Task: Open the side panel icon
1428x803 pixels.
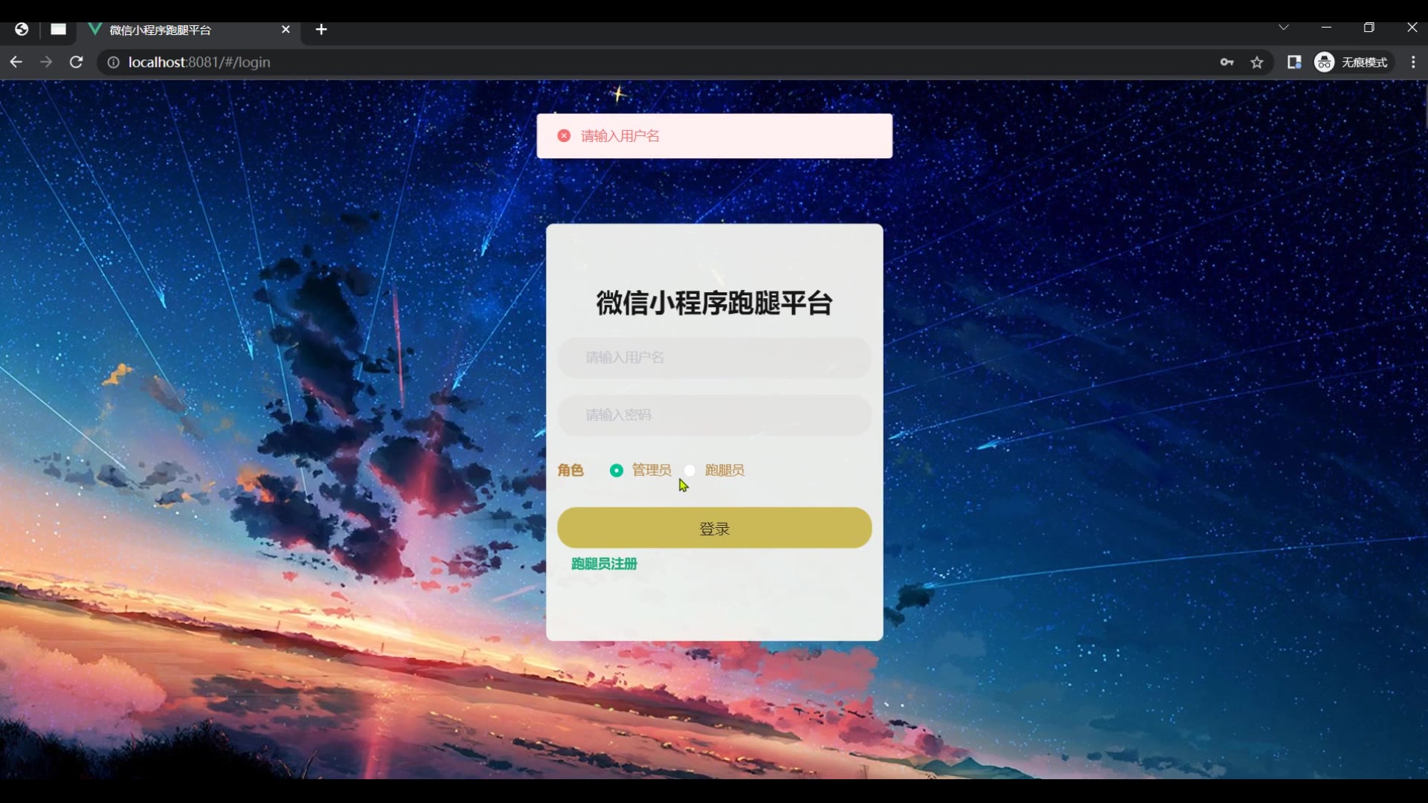Action: point(1294,62)
